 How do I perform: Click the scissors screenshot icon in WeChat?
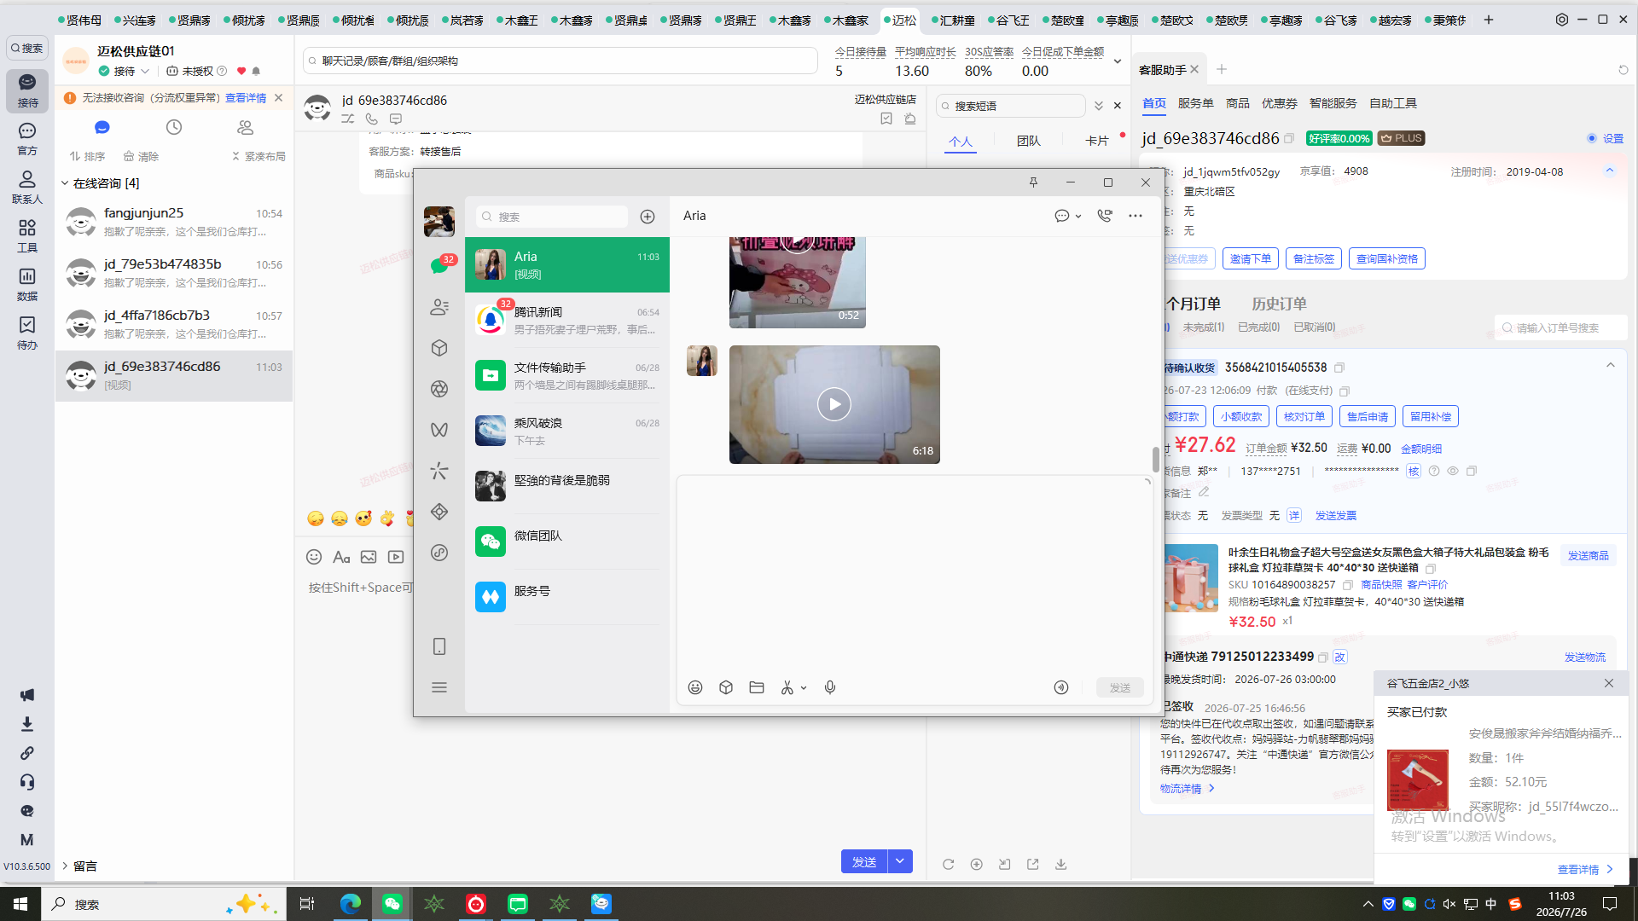pyautogui.click(x=787, y=687)
